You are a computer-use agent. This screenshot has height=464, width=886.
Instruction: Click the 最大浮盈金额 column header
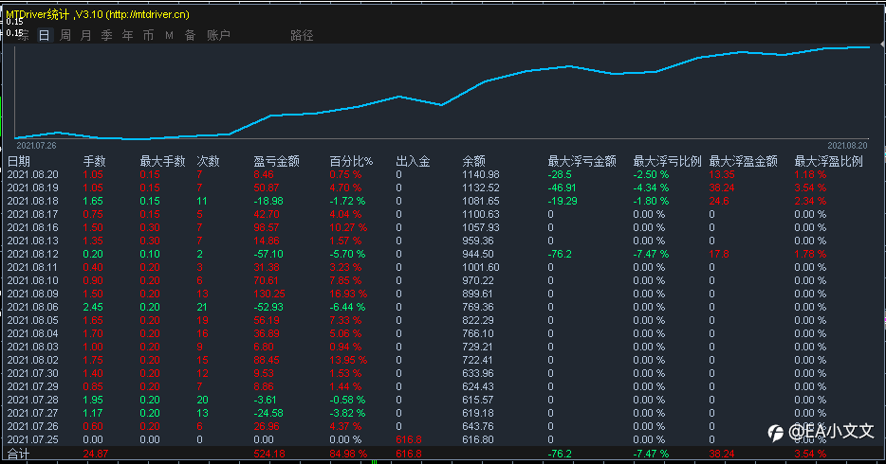(743, 161)
